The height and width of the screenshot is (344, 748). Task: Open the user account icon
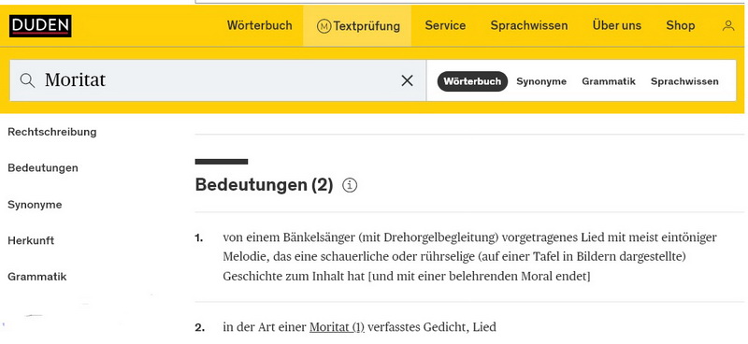(728, 26)
